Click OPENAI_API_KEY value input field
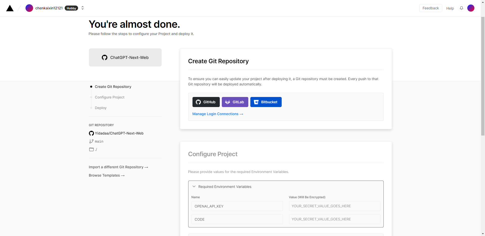 pos(334,206)
